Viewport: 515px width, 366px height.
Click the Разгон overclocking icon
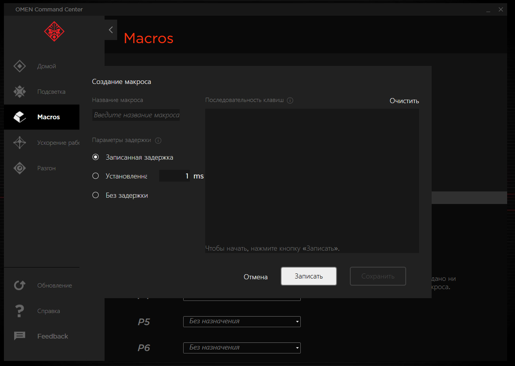[x=20, y=168]
